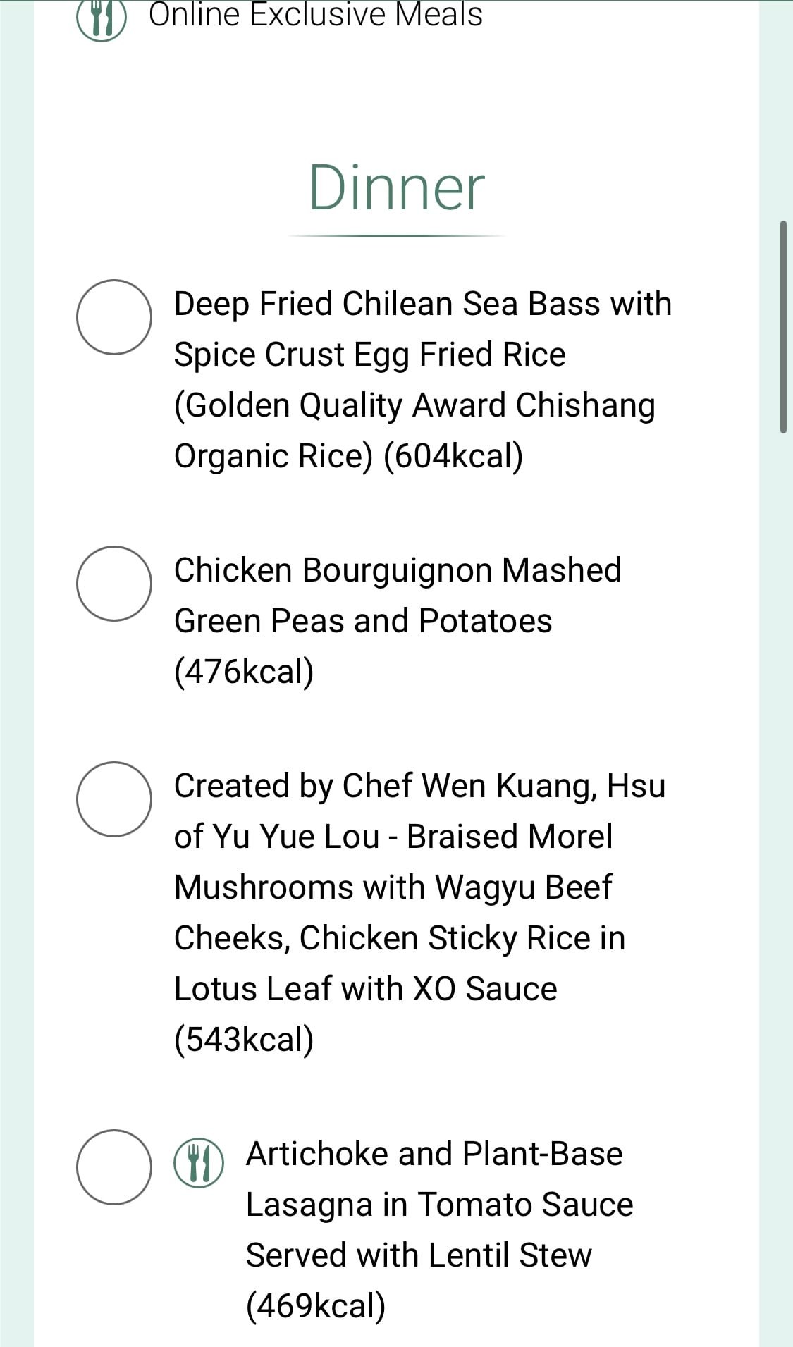
Task: Click the Created by Chef Wen Kuang, Hsu line
Action: [x=420, y=785]
